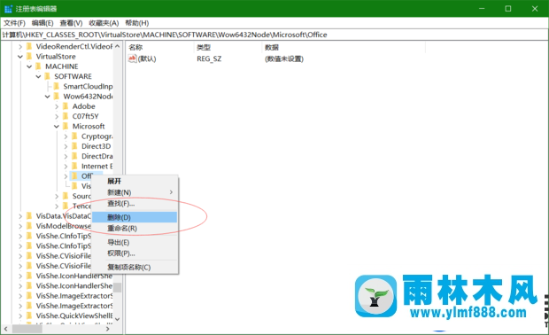Click the SmartCloudInput folder icon
The image size is (549, 335).
[x=57, y=86]
